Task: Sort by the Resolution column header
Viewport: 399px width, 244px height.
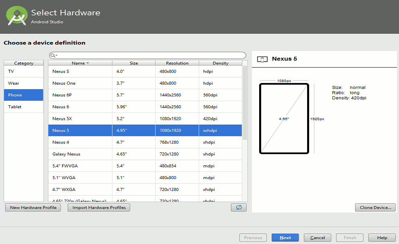Action: (x=177, y=63)
